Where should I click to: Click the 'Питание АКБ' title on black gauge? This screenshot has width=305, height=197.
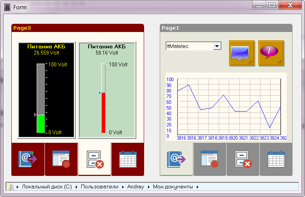tap(46, 47)
